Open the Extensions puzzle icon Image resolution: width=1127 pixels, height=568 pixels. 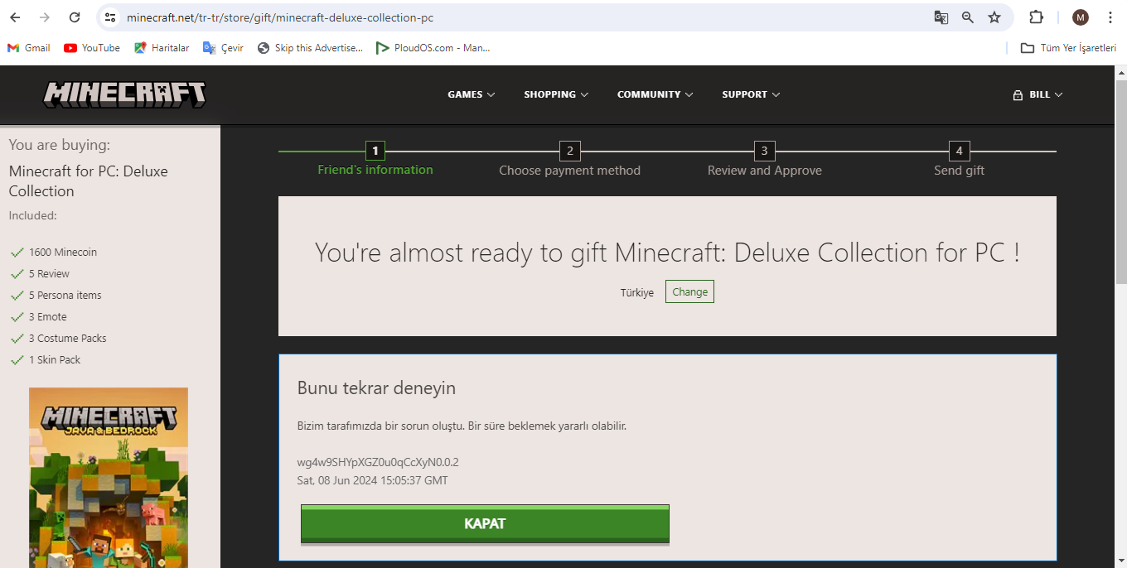tap(1036, 17)
